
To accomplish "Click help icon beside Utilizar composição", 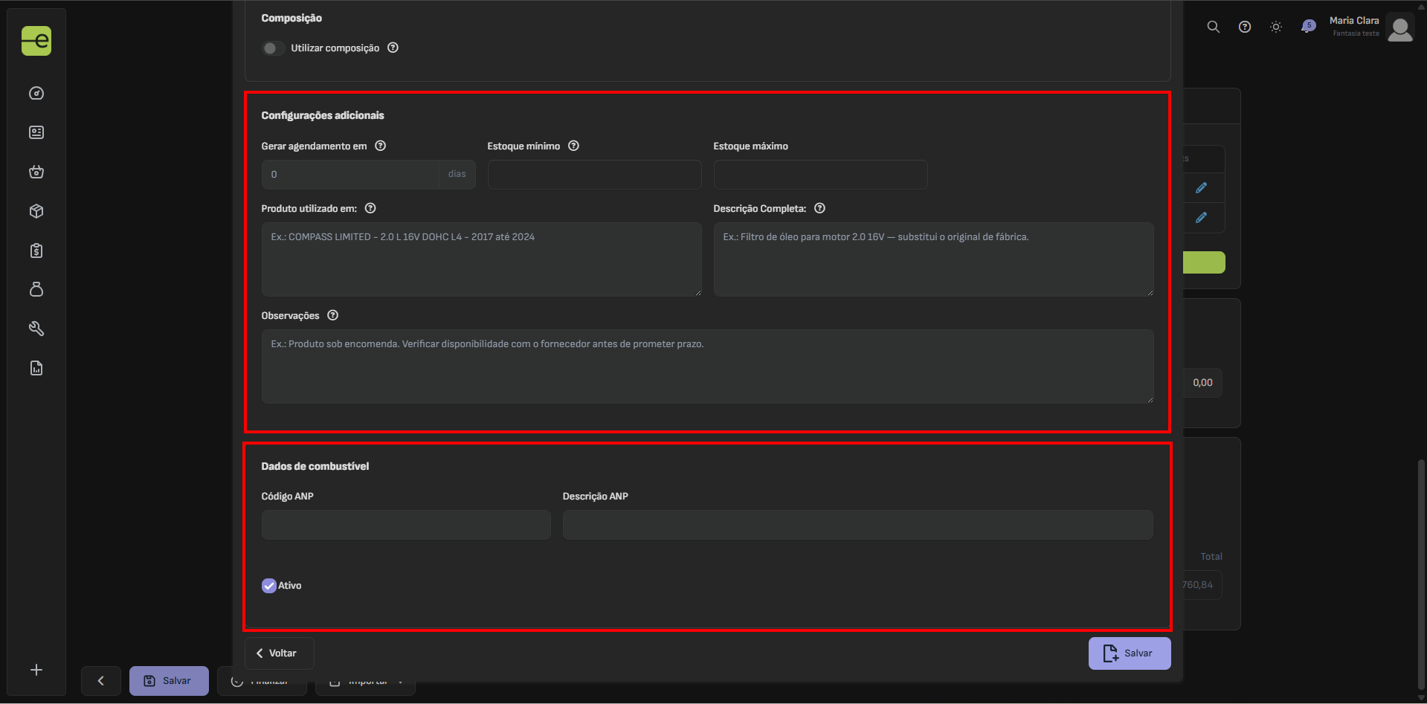I will (393, 48).
